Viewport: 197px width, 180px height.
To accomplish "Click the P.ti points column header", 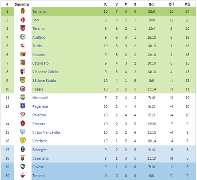I will [187, 4].
